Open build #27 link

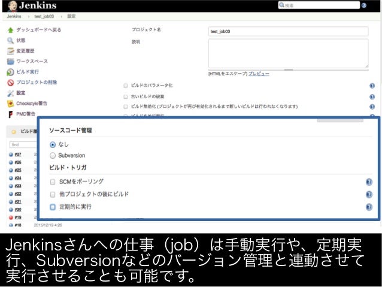(x=18, y=155)
